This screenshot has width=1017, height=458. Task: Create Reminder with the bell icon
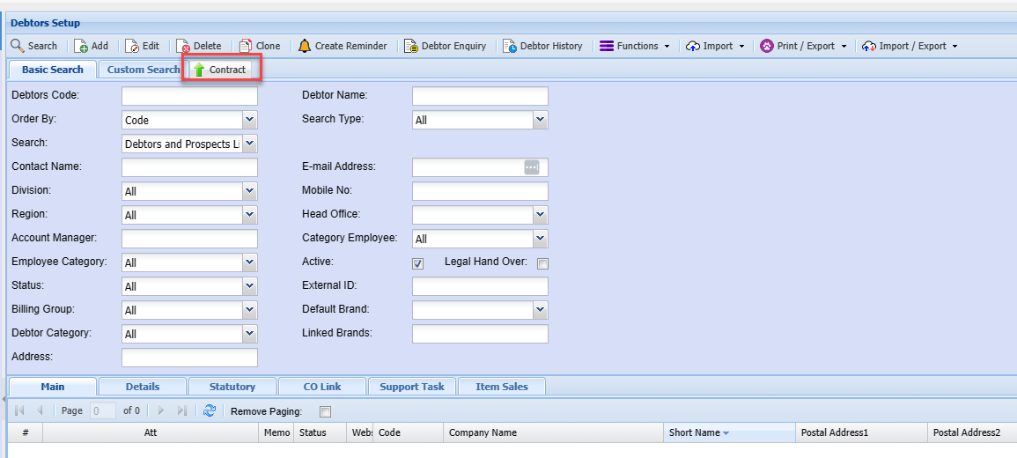click(x=343, y=46)
